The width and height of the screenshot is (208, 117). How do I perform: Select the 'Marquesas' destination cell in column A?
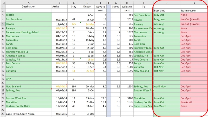[29, 36]
